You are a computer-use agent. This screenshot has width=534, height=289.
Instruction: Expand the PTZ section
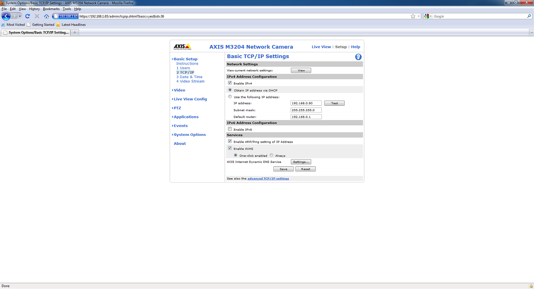pyautogui.click(x=176, y=108)
